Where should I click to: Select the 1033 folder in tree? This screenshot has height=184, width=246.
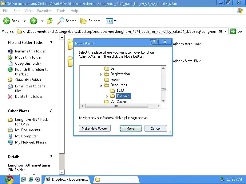[120, 90]
